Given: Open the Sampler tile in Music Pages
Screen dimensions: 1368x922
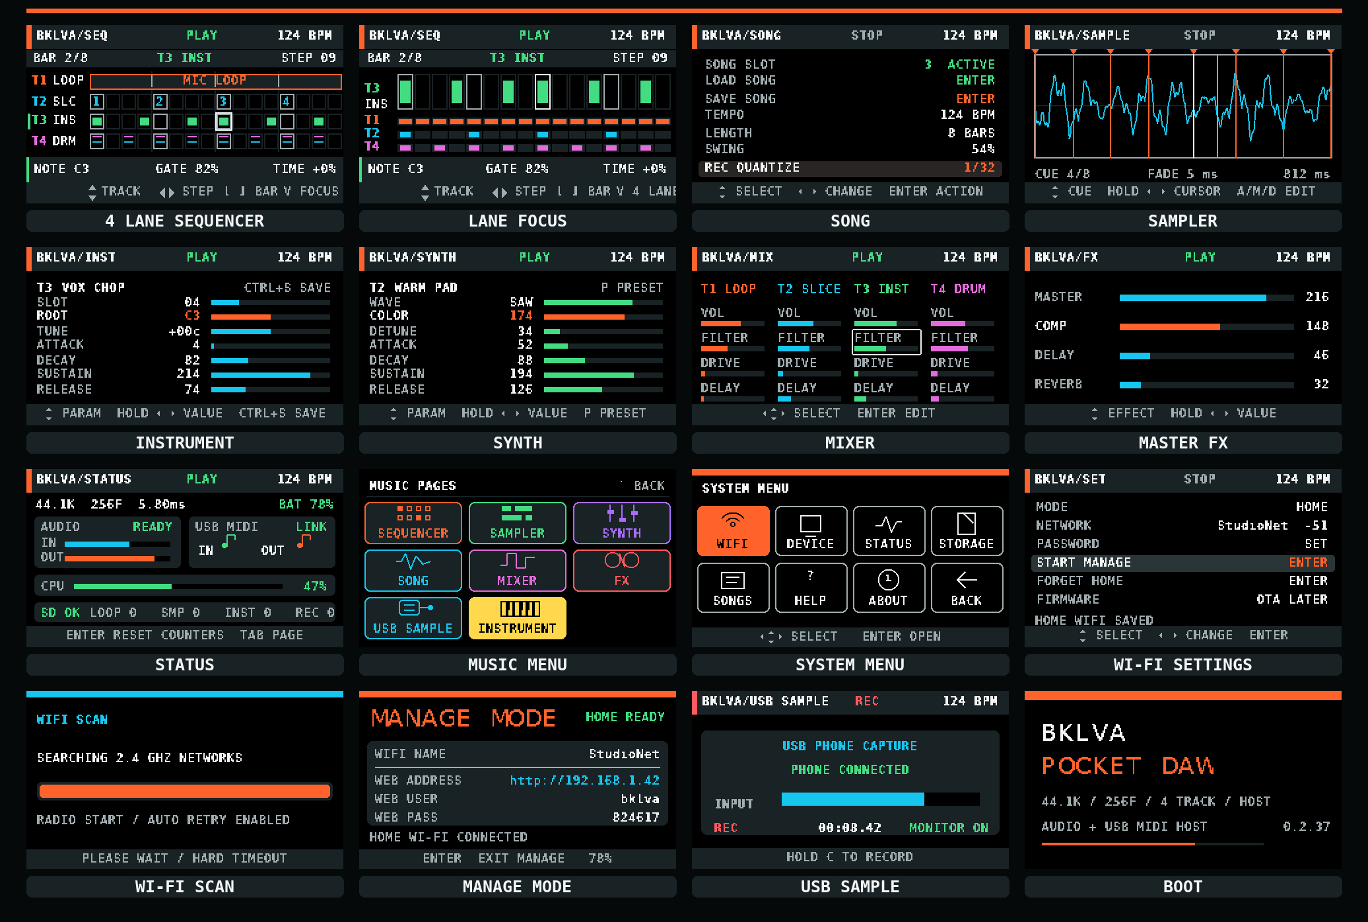Looking at the screenshot, I should [x=518, y=523].
